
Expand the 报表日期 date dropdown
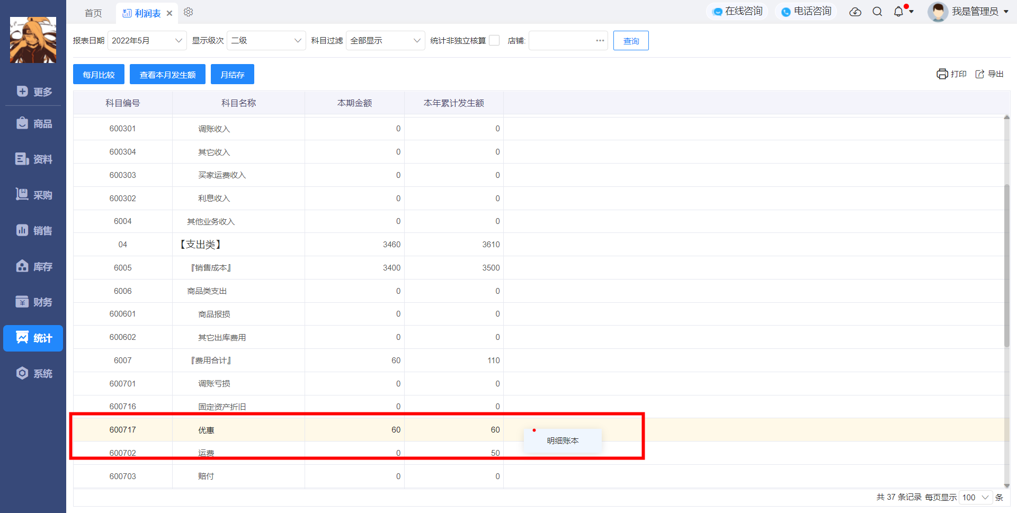coord(147,41)
